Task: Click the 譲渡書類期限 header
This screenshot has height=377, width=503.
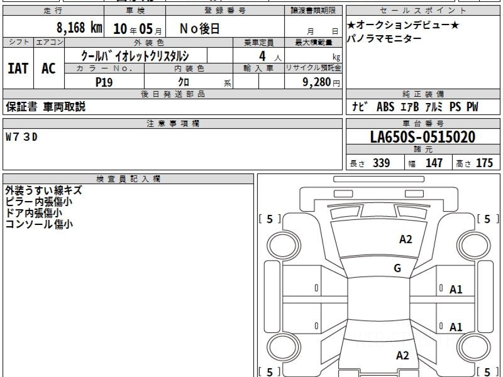Action: tap(313, 11)
